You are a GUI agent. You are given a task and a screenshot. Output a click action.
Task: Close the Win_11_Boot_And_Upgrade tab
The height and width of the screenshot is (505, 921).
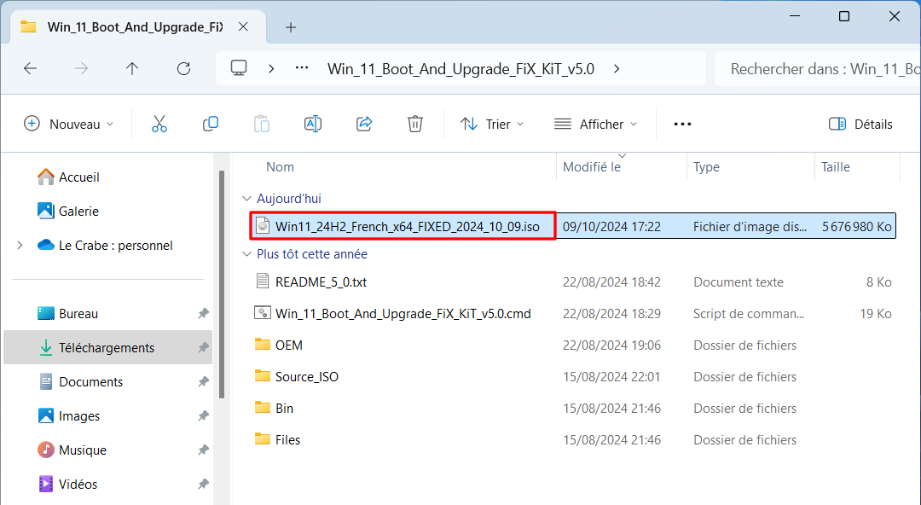(x=243, y=27)
